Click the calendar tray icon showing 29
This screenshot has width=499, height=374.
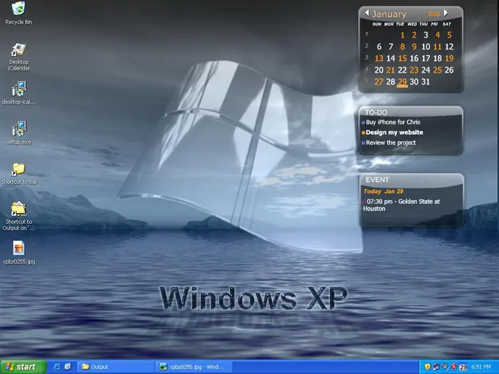tap(463, 367)
